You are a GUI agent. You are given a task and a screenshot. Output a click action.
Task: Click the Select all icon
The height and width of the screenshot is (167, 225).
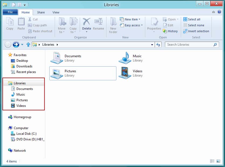coord(185,19)
